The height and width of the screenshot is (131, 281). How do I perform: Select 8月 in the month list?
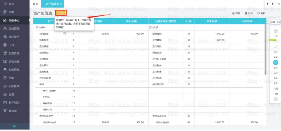tap(276, 78)
